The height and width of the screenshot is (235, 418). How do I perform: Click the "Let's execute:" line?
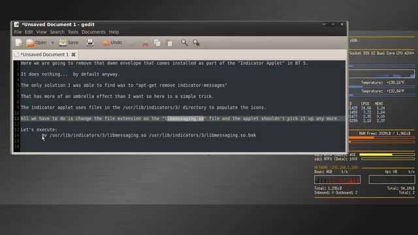39,130
